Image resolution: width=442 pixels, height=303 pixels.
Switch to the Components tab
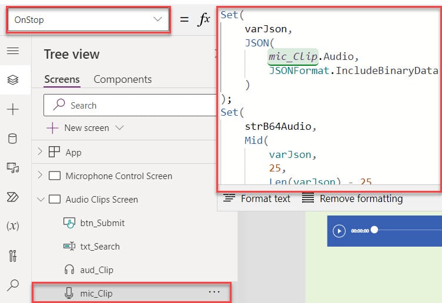pyautogui.click(x=123, y=79)
